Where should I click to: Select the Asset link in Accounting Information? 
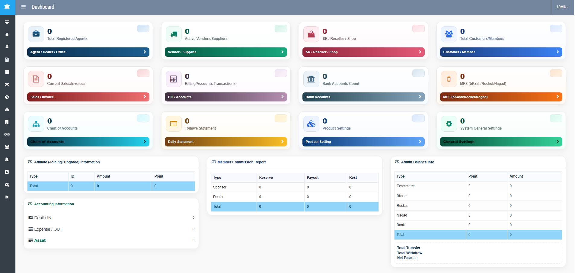(40, 240)
